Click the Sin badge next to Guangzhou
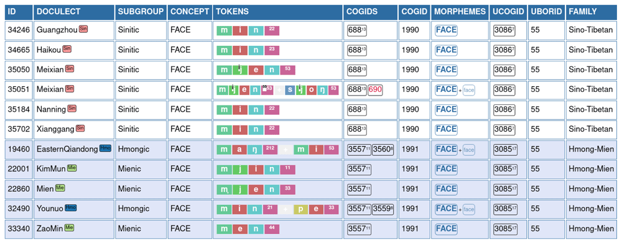The width and height of the screenshot is (622, 244). [83, 29]
